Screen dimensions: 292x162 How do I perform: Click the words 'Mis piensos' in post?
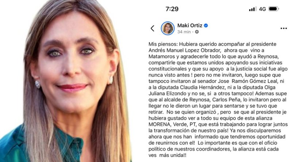[163, 44]
